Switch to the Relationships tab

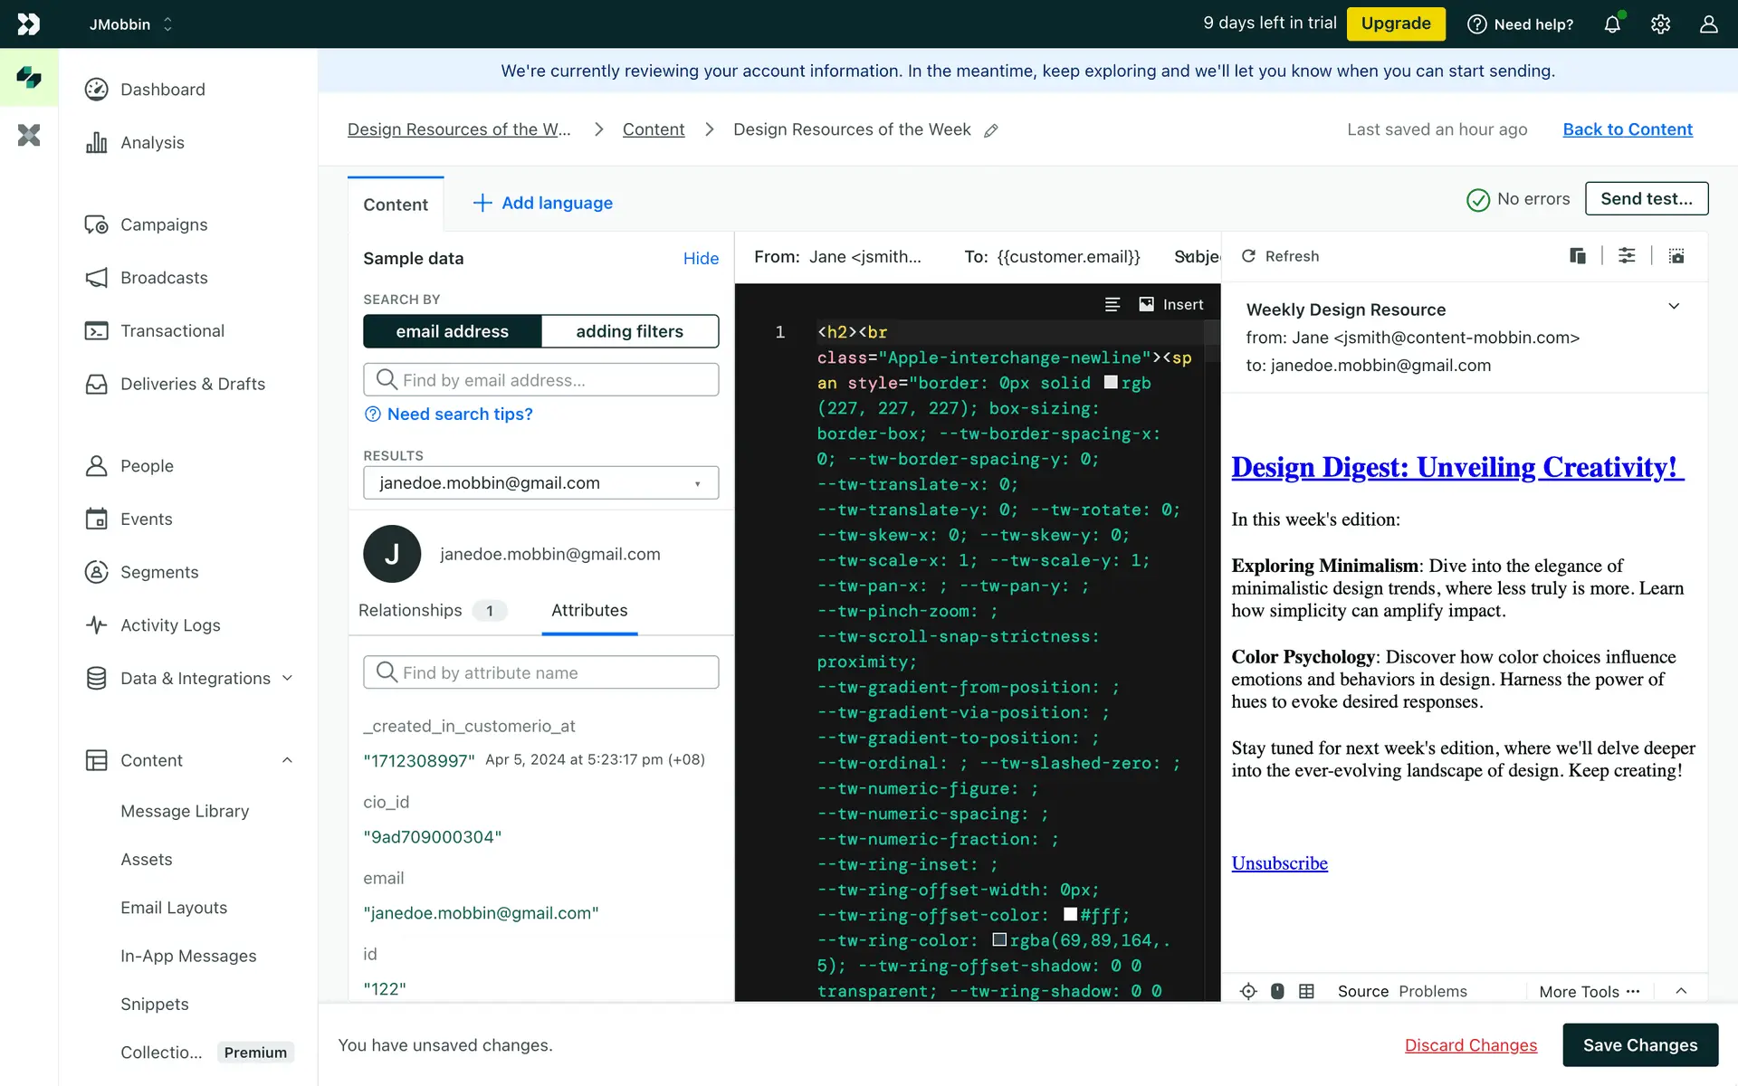click(x=410, y=610)
